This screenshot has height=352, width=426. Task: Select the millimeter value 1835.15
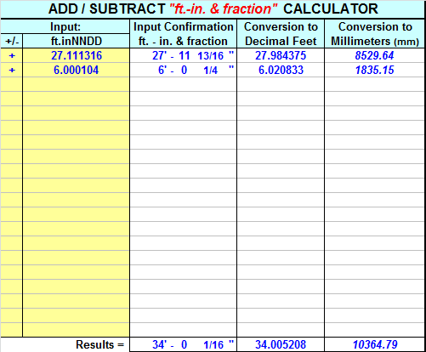[375, 70]
